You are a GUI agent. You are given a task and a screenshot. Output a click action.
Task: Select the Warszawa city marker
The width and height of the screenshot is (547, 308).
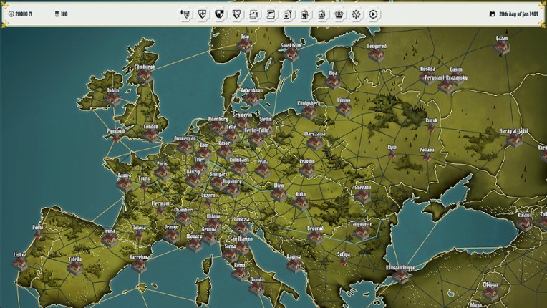[314, 143]
